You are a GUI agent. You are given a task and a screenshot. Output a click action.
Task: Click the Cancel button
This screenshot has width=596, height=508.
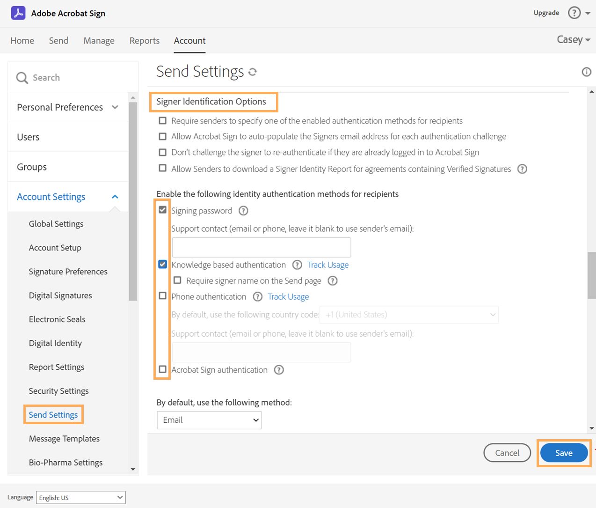pyautogui.click(x=507, y=453)
